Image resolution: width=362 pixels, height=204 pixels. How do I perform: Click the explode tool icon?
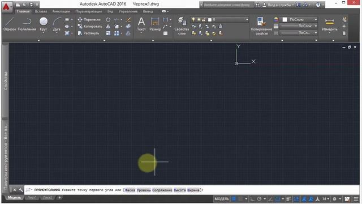coord(128,27)
